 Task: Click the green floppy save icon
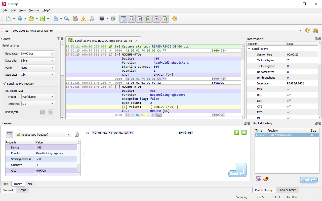click(43, 19)
